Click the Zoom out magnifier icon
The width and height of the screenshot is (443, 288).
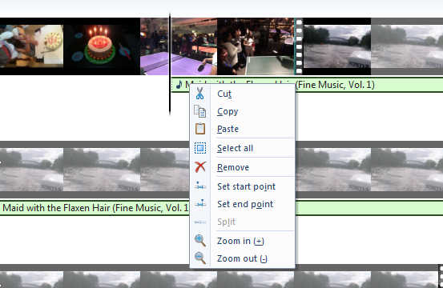pos(200,258)
